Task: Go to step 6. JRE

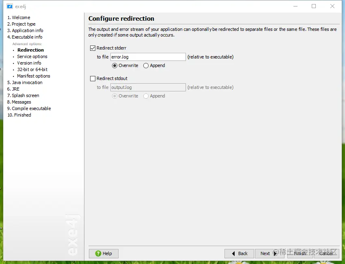Action: [x=13, y=89]
